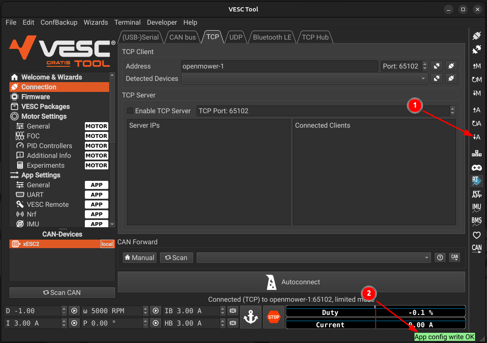Viewport: 487px width, 343px height.
Task: Click the Autoconnect button
Action: pos(291,282)
